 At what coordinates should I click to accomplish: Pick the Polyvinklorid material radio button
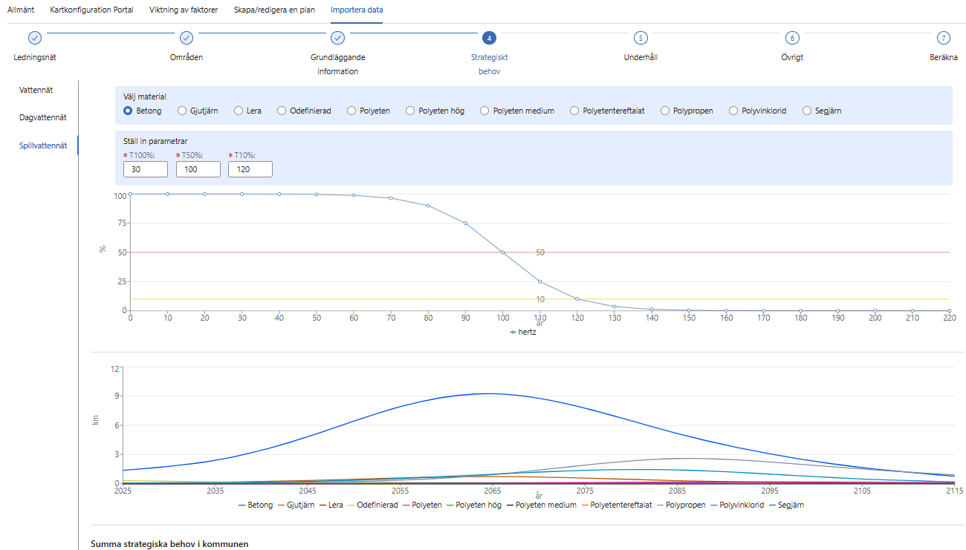(x=734, y=111)
